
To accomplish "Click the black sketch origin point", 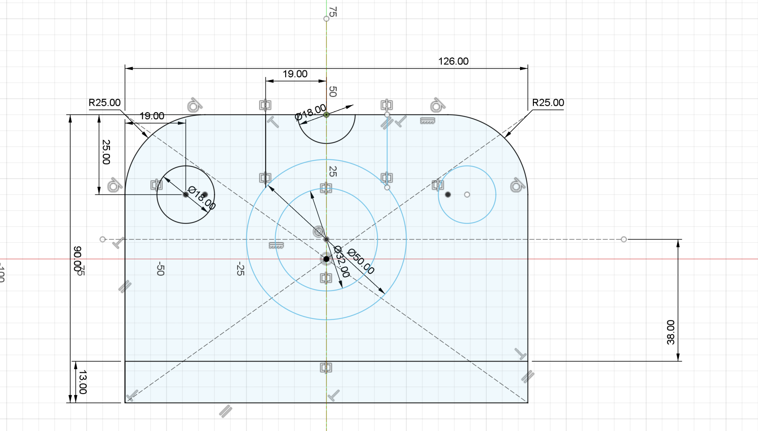I will (326, 259).
